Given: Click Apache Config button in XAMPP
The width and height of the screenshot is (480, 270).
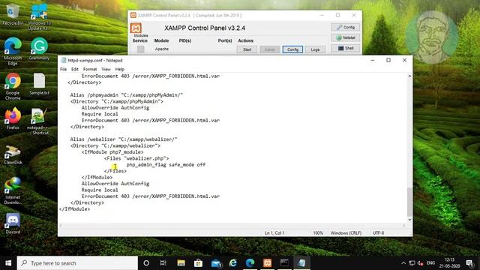Looking at the screenshot, I should point(292,49).
